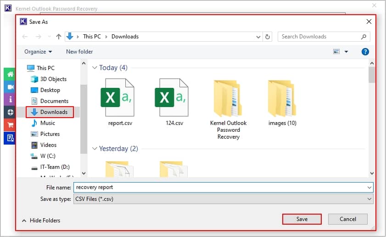Click the red shopping cart icon in Kernel sidebar
Screen dimensions: 386x237
(10, 125)
